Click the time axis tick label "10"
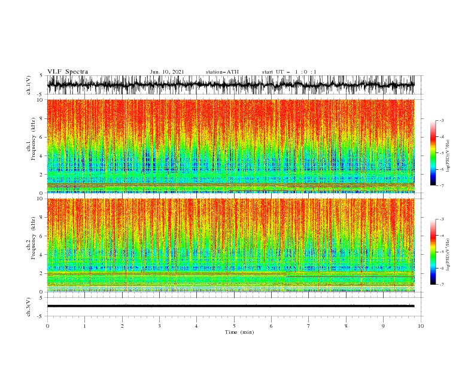Viewport: 474px width, 366px height. click(x=421, y=326)
